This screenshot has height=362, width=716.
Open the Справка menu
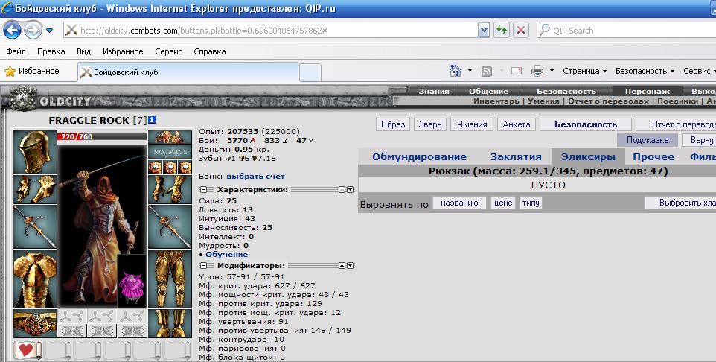click(x=210, y=51)
